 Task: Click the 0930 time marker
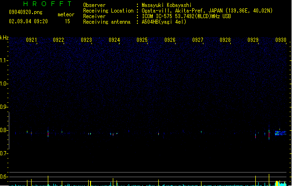point(281,40)
